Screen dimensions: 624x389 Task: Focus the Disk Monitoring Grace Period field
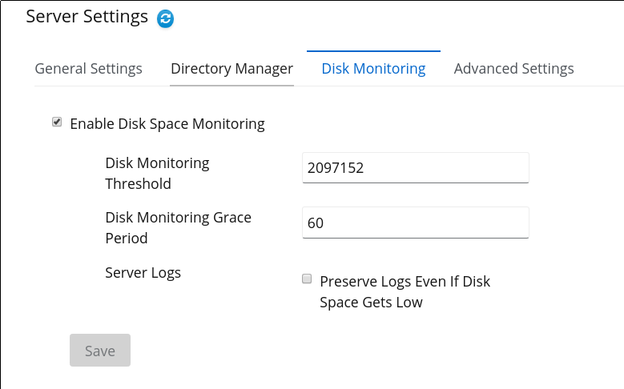click(x=416, y=223)
